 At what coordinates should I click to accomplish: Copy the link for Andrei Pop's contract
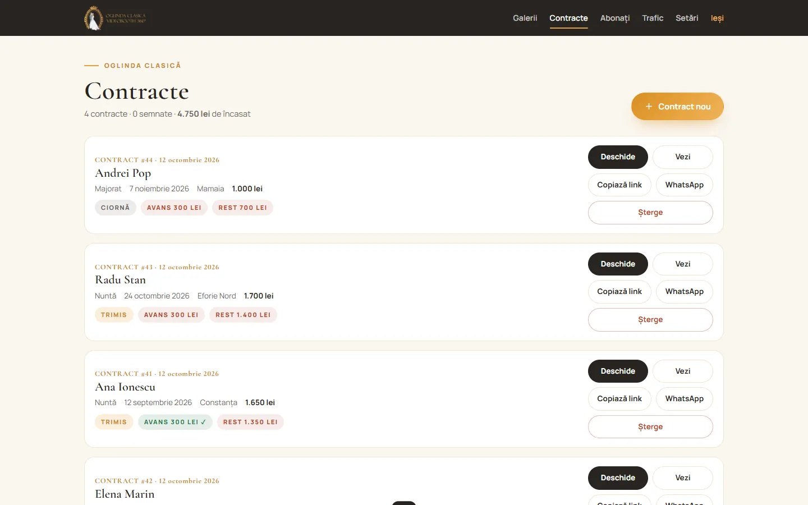click(x=619, y=185)
